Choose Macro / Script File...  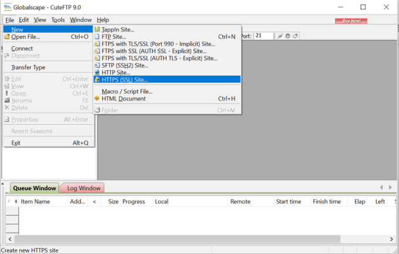point(167,91)
